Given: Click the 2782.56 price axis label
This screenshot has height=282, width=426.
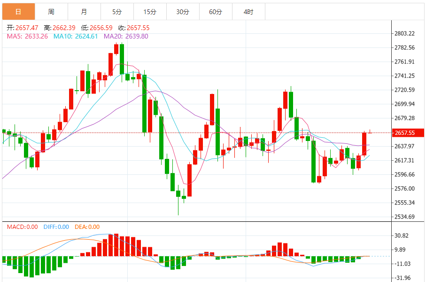Looking at the screenshot, I should tap(404, 47).
